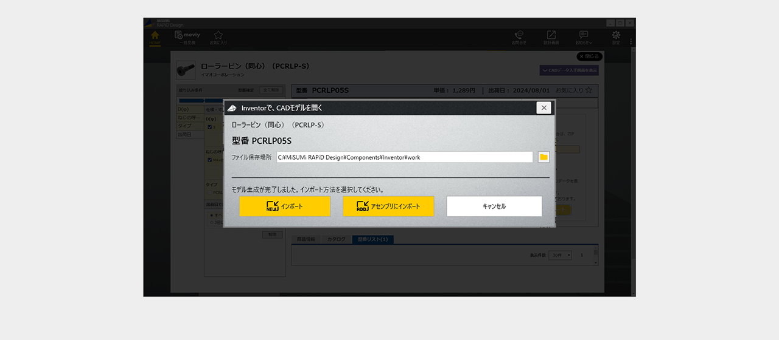Click the yellow インポート button
Image resolution: width=779 pixels, height=340 pixels.
tap(285, 206)
